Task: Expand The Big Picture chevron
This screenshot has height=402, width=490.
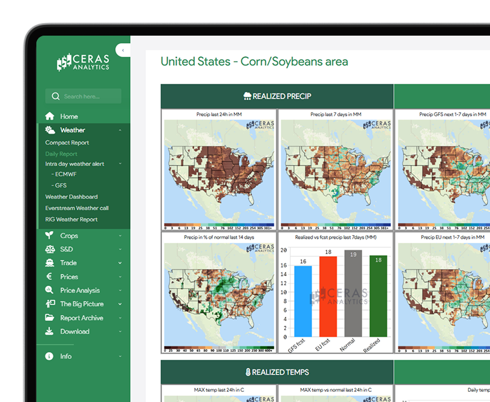Action: [x=120, y=304]
